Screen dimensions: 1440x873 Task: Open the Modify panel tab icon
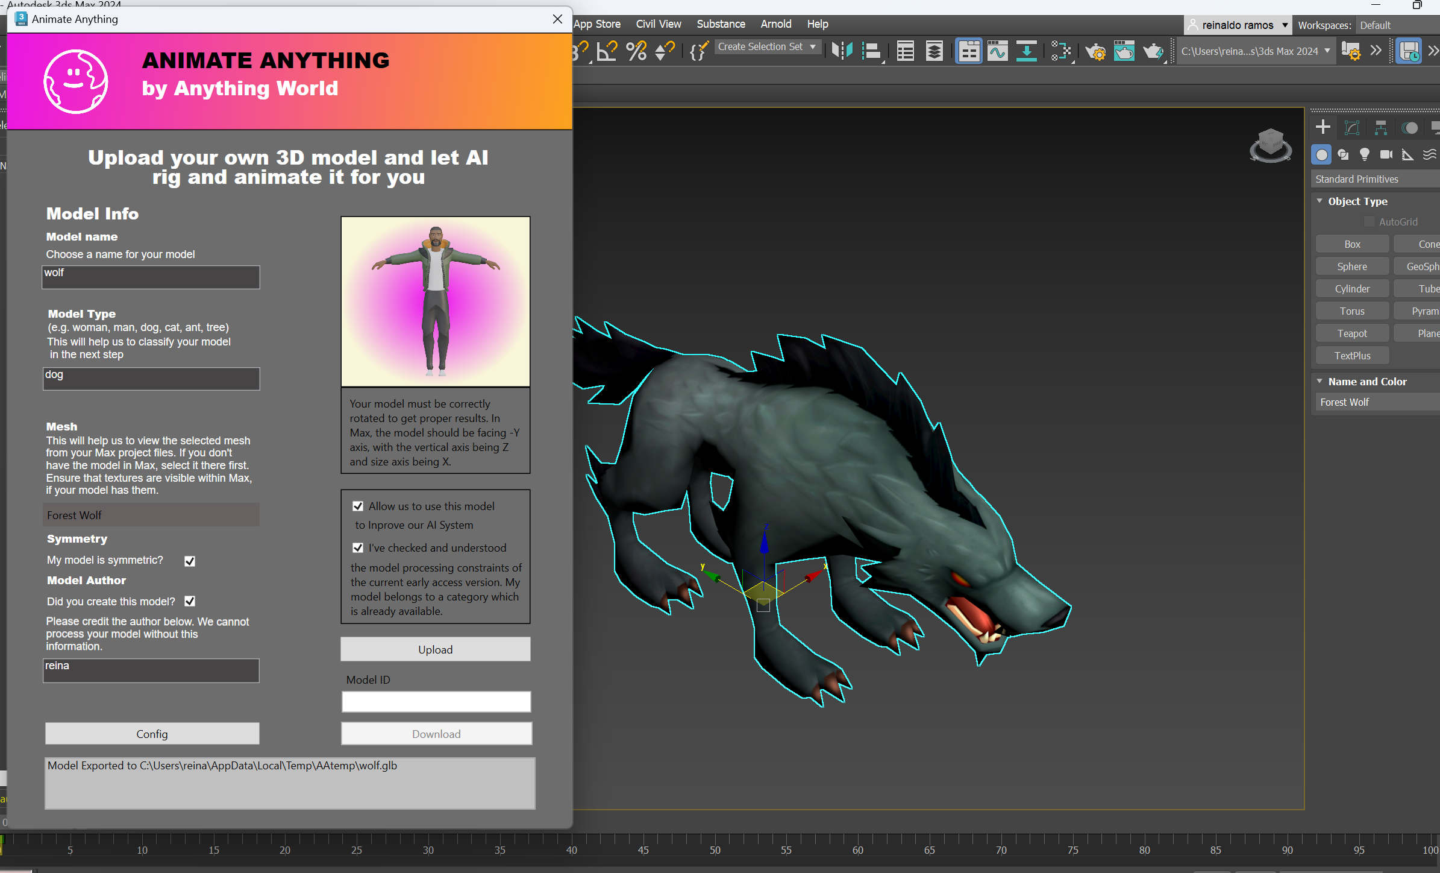[x=1351, y=127]
